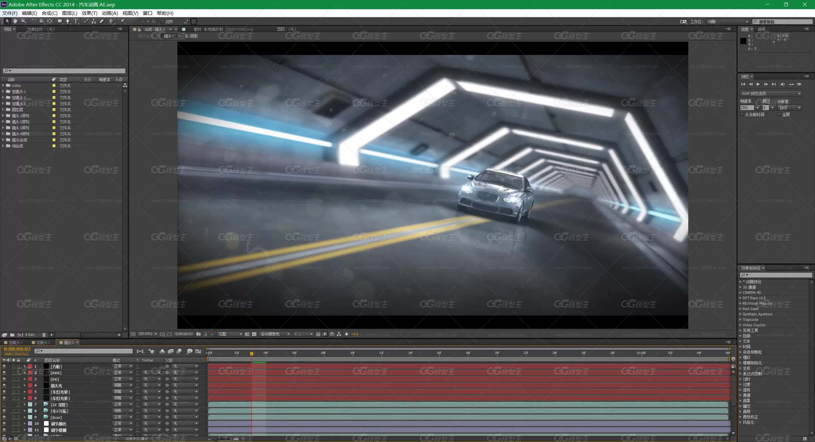Expand the video folder in the Project panel

pyautogui.click(x=3, y=85)
